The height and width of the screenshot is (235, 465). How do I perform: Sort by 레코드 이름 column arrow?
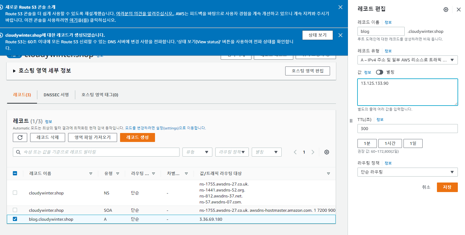[x=91, y=174]
